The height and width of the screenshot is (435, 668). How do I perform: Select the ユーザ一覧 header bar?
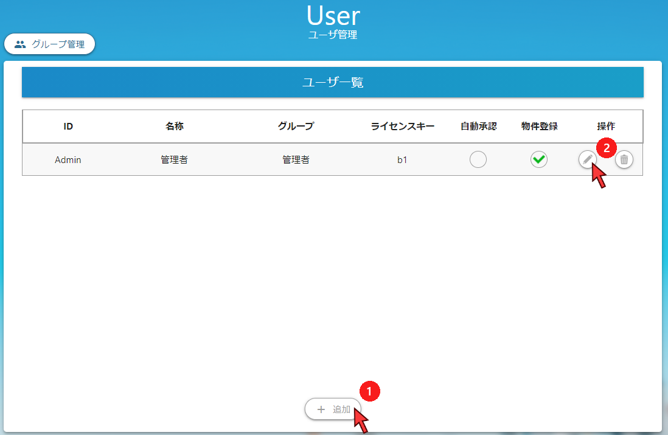click(x=333, y=82)
